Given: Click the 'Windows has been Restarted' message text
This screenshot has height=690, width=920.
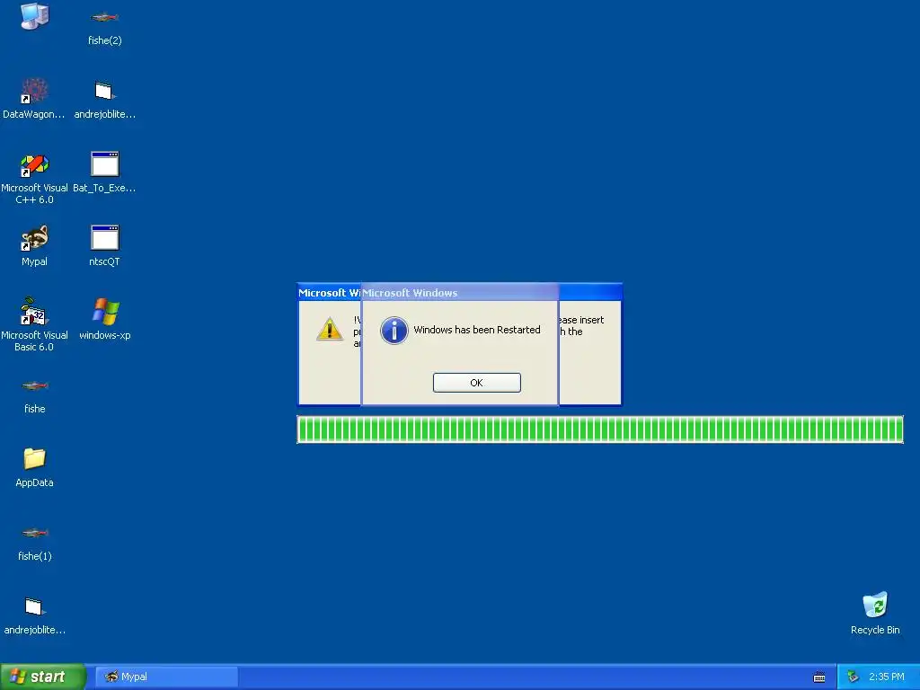Looking at the screenshot, I should [477, 330].
